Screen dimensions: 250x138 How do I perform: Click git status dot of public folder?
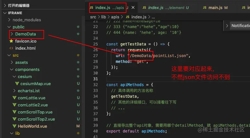pos(78,27)
